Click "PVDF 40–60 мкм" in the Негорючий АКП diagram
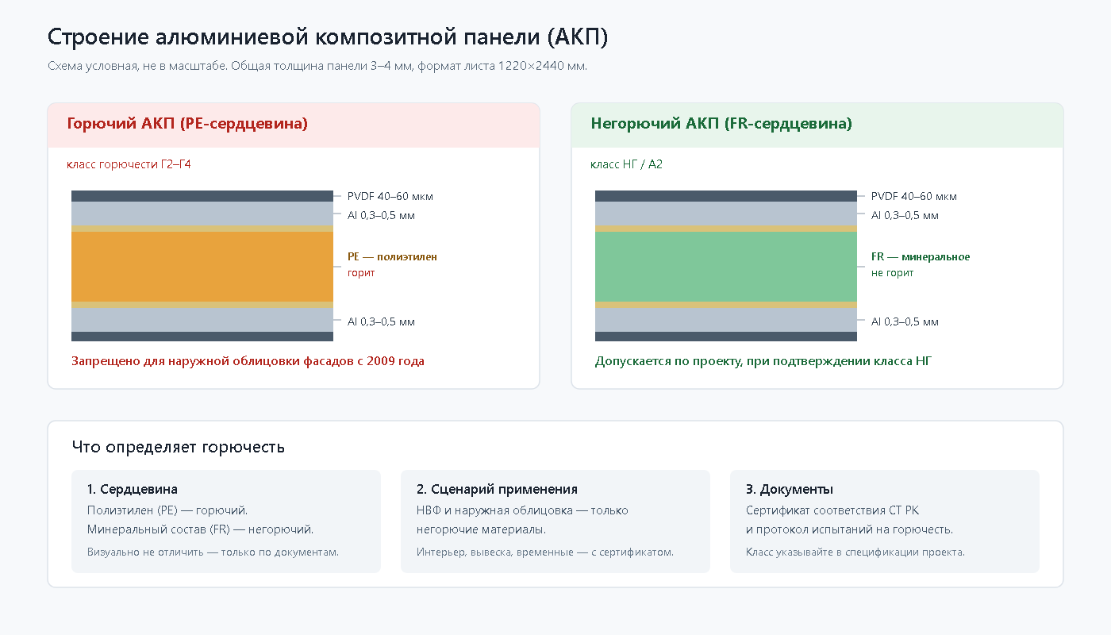Viewport: 1111px width, 635px height. point(914,196)
